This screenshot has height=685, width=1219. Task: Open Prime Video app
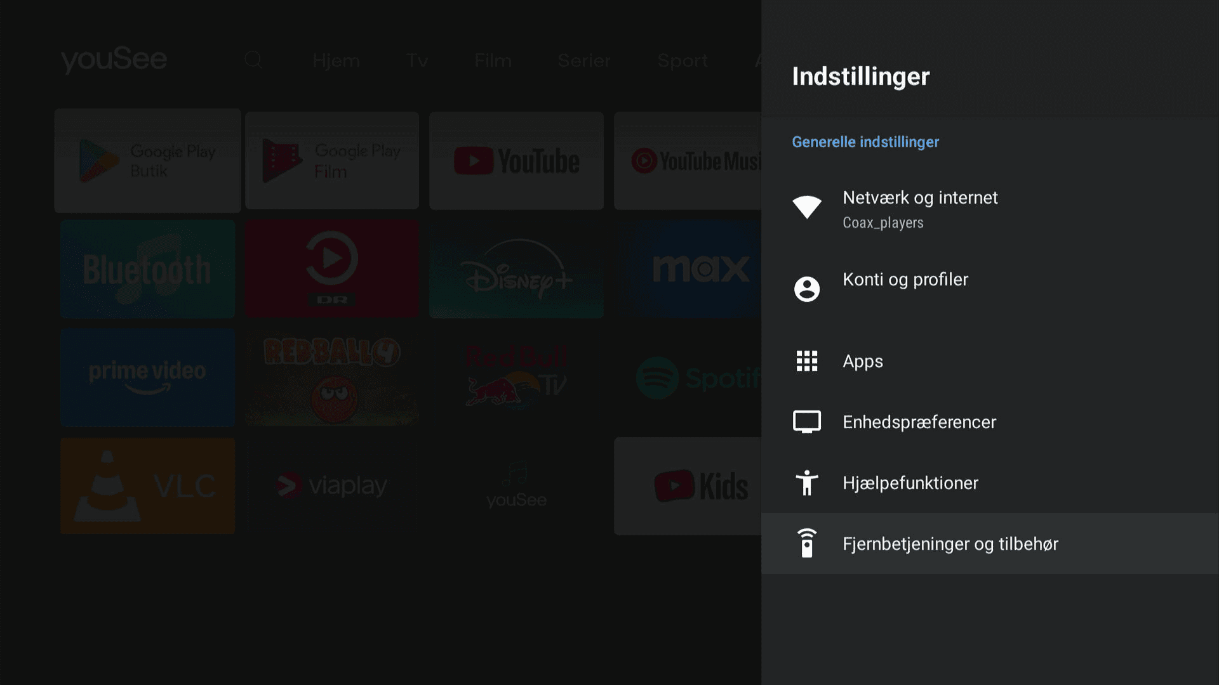coord(147,376)
